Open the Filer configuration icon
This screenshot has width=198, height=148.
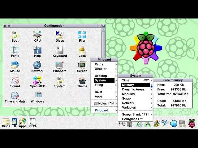pos(82,36)
